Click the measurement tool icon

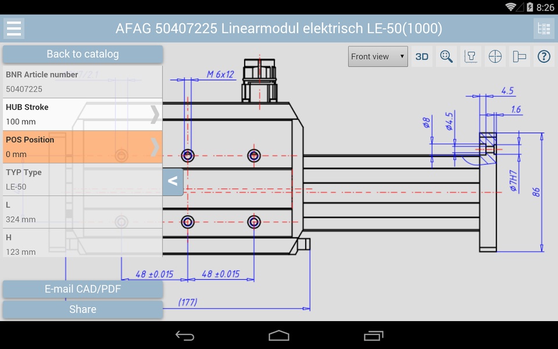pyautogui.click(x=520, y=56)
